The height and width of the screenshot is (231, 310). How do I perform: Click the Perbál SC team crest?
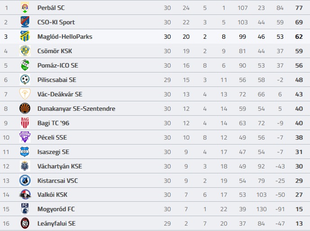coord(25,8)
